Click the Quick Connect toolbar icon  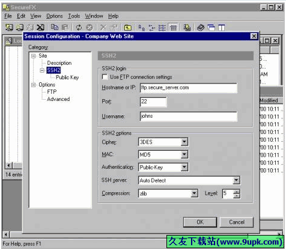[20, 28]
